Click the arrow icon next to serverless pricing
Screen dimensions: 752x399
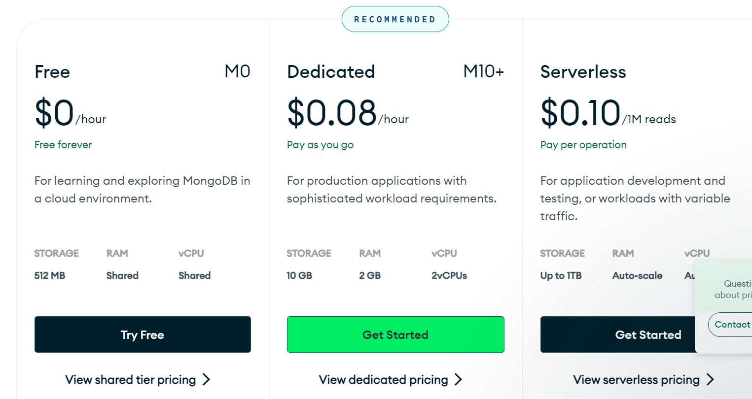pos(711,380)
